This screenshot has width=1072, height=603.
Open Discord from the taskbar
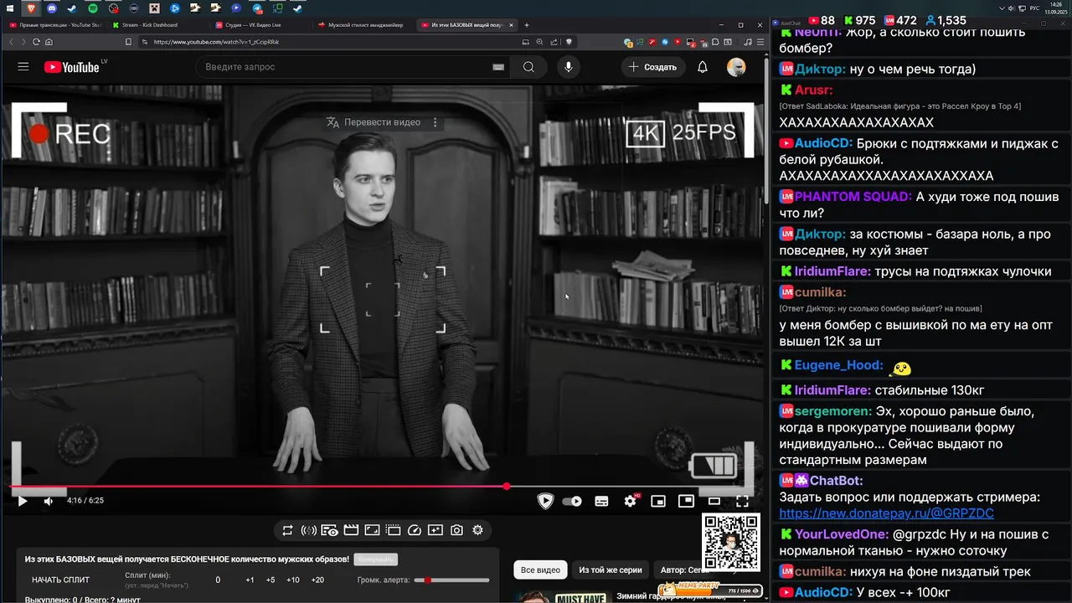52,8
